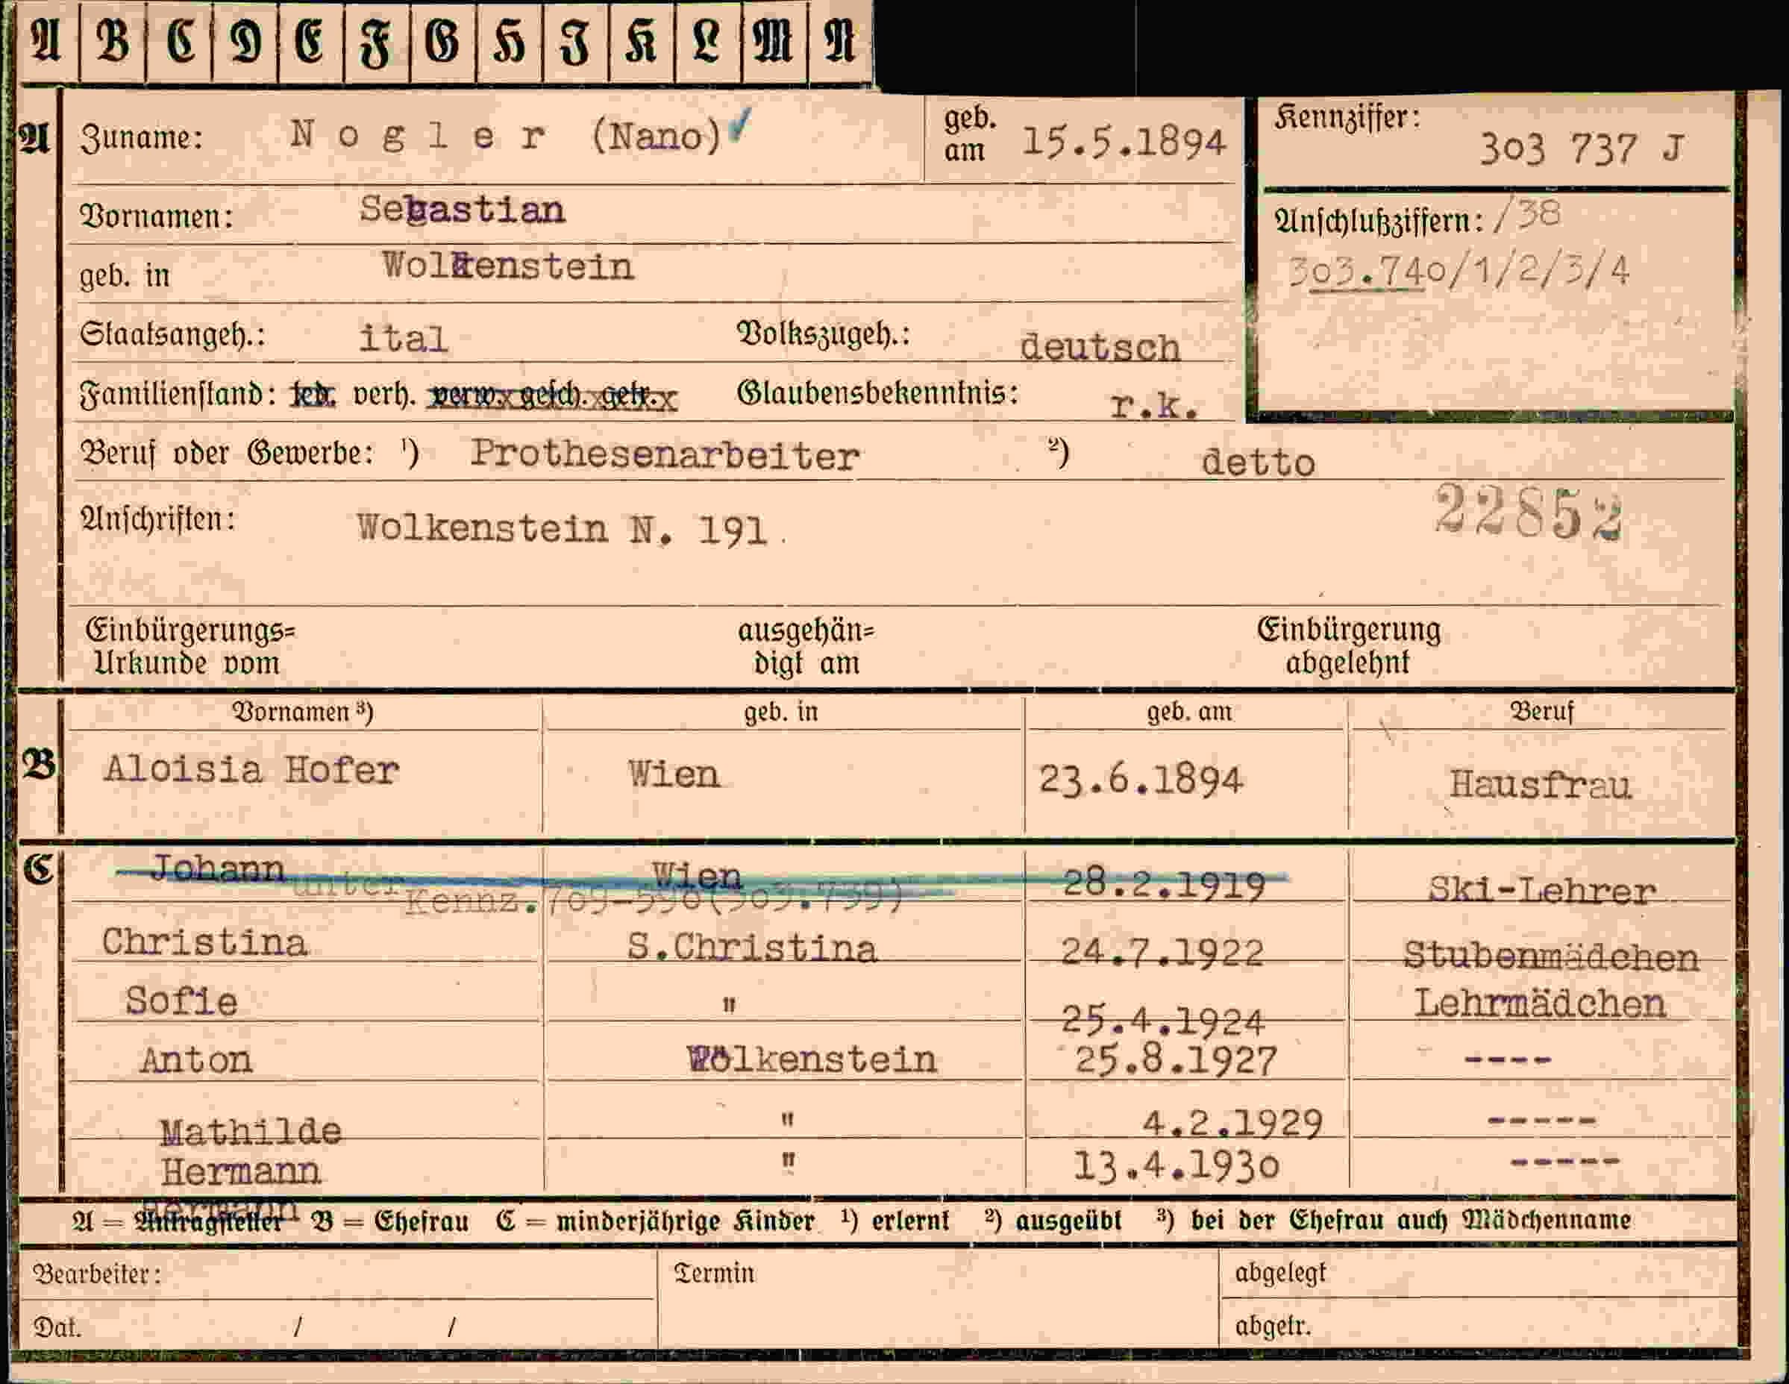The image size is (1789, 1384).
Task: Click birth date '25.4.1924'
Action: point(1163,1021)
